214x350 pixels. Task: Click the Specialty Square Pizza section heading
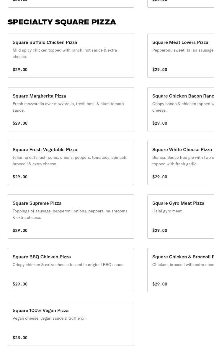[62, 22]
